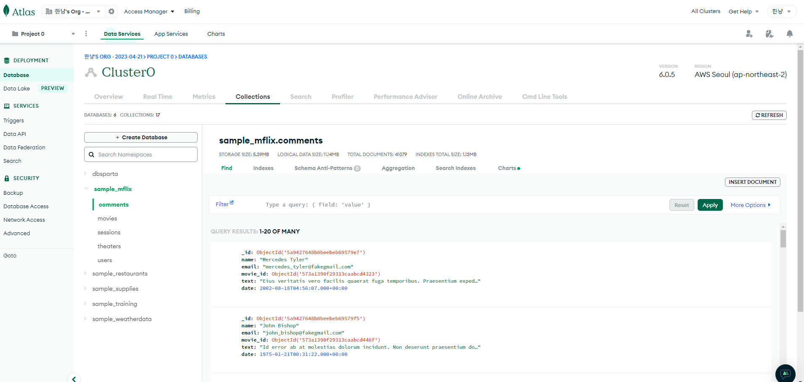Screen dimensions: 804x382
Task: Open the Project 0 selector dropdown
Action: point(44,34)
